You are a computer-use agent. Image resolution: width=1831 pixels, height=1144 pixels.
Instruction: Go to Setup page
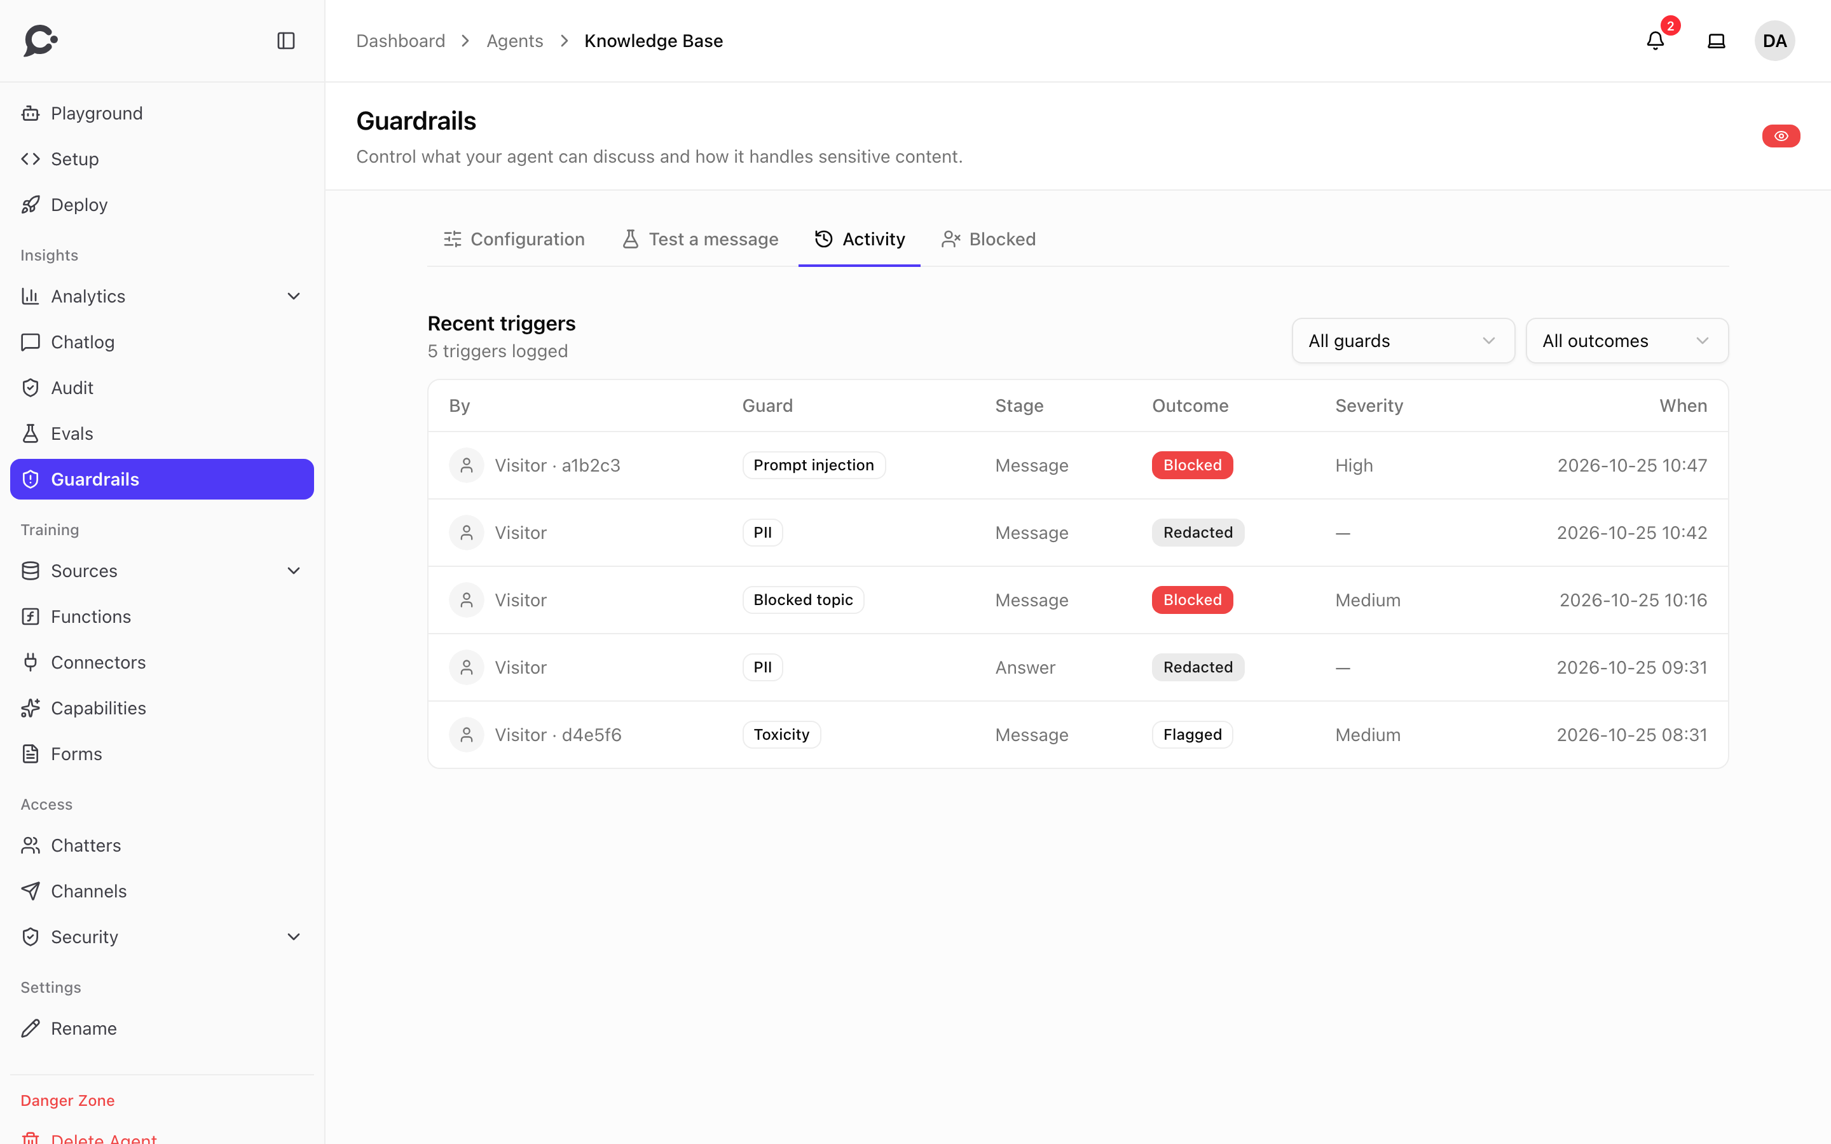162,159
